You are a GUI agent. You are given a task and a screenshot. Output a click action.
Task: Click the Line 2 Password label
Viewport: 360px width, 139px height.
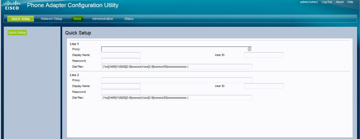[x=79, y=92]
